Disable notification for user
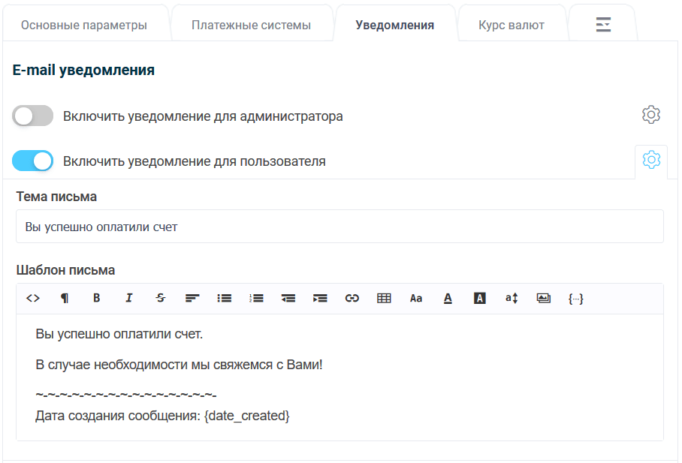682x463 pixels. [32, 161]
